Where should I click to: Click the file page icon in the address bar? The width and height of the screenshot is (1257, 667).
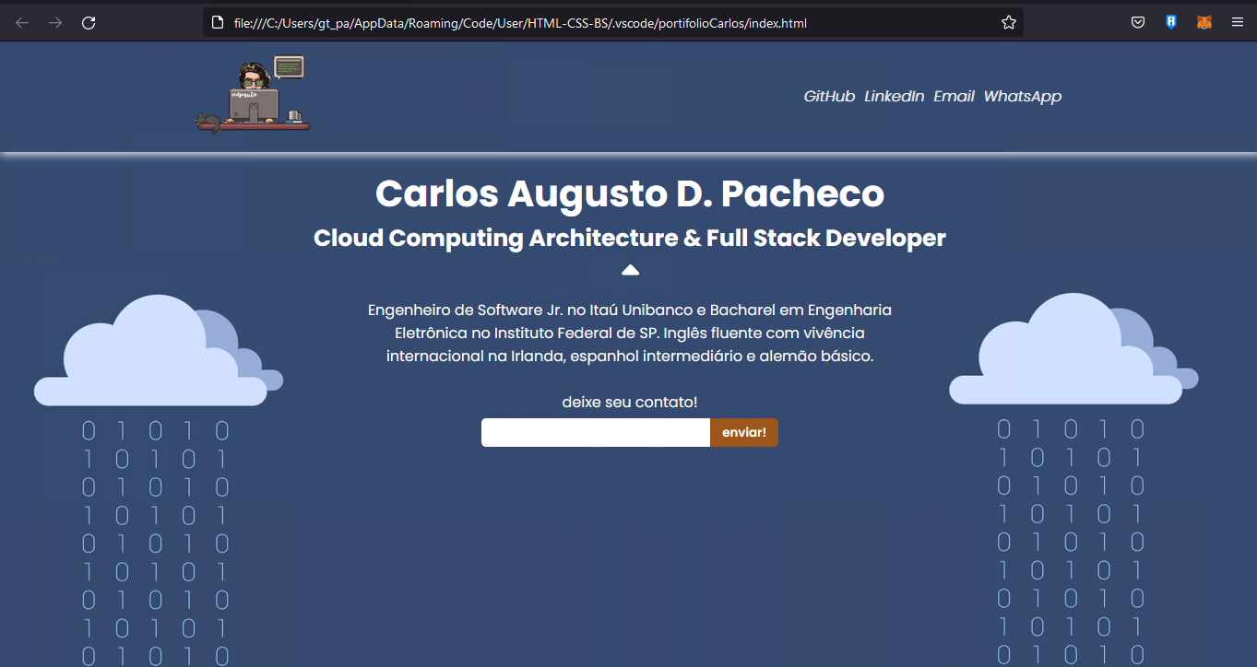[219, 23]
